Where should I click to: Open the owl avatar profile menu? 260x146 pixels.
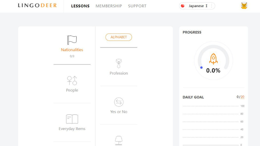(244, 6)
